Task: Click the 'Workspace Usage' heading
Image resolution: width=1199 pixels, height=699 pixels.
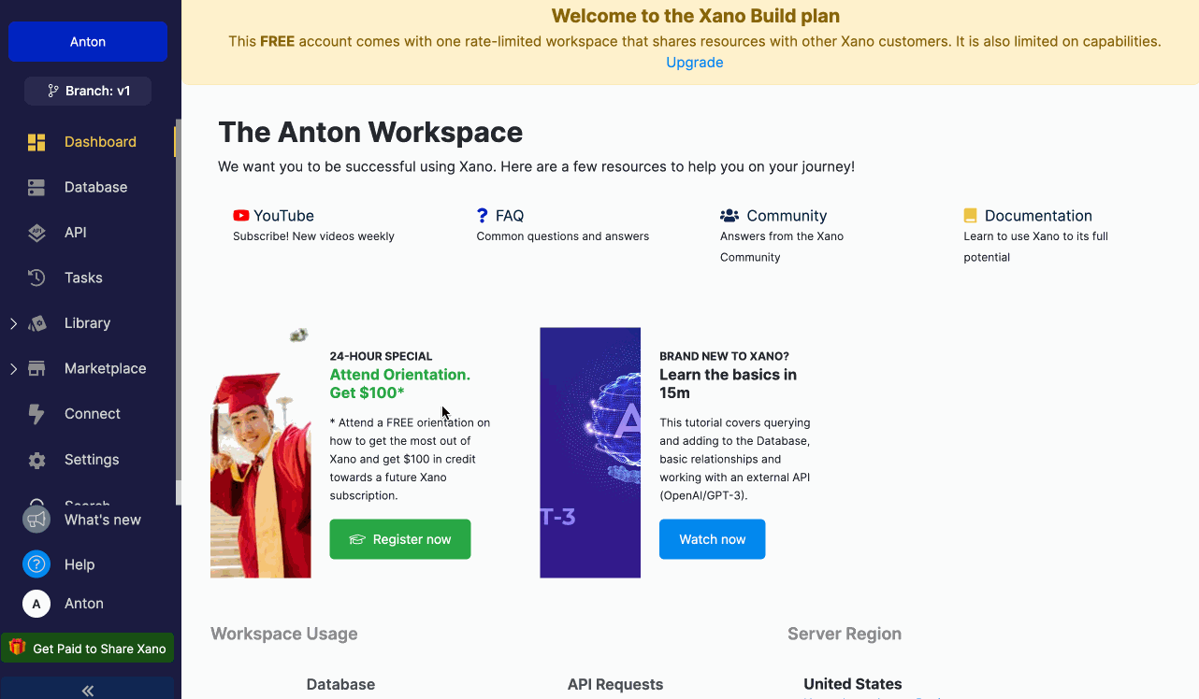Action: 284,634
